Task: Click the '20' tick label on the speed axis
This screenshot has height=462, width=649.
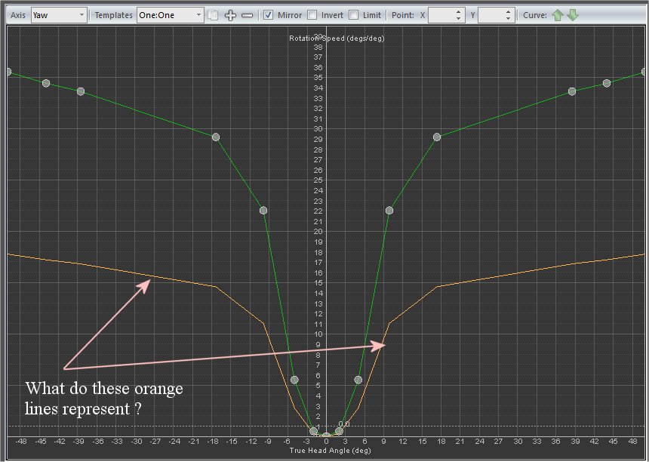Action: pyautogui.click(x=318, y=232)
